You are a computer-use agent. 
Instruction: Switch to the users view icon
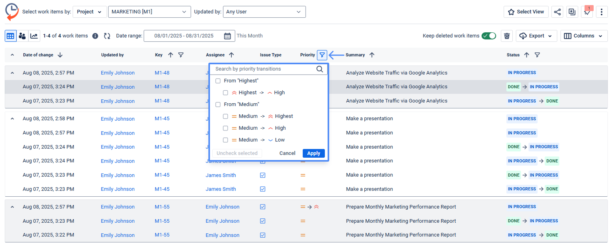point(22,36)
